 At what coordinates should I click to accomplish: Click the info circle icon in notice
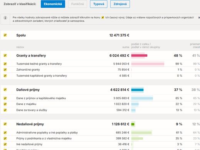(x=5, y=18)
